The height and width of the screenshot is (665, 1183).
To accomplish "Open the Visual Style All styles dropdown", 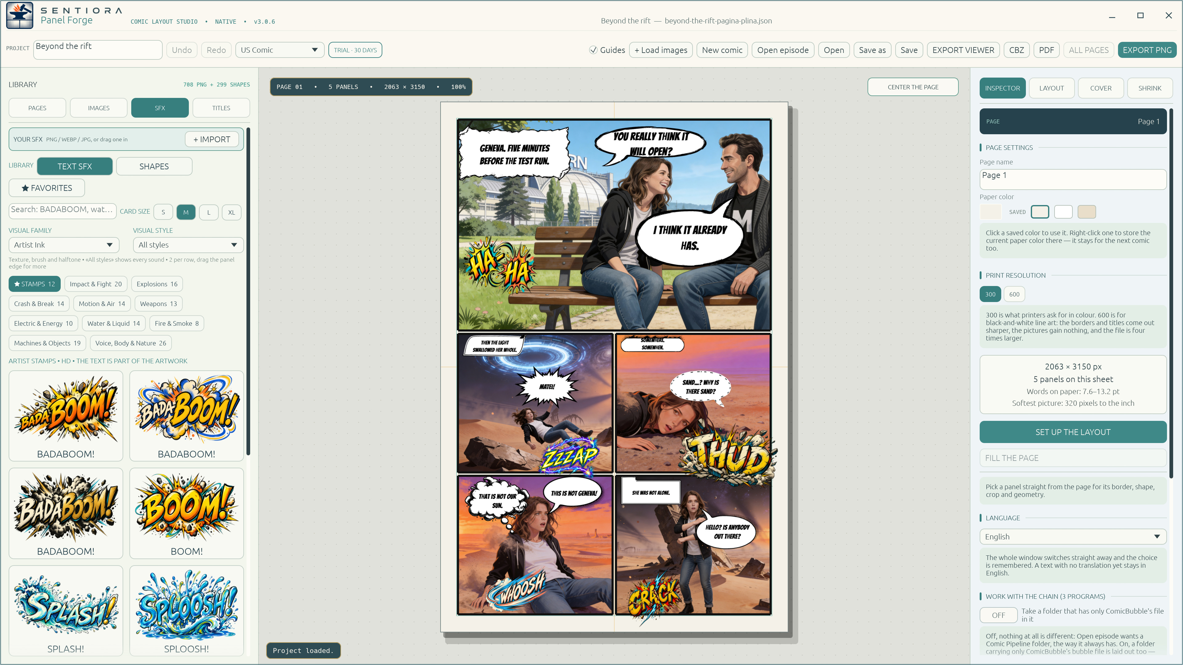I will coord(188,245).
